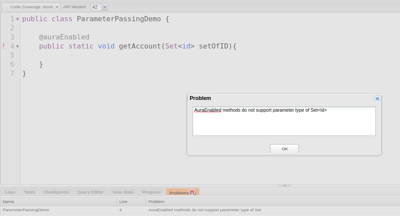Viewport: 400px width, 216px height.
Task: Close the Problem dialog with the X
Action: coord(377,99)
